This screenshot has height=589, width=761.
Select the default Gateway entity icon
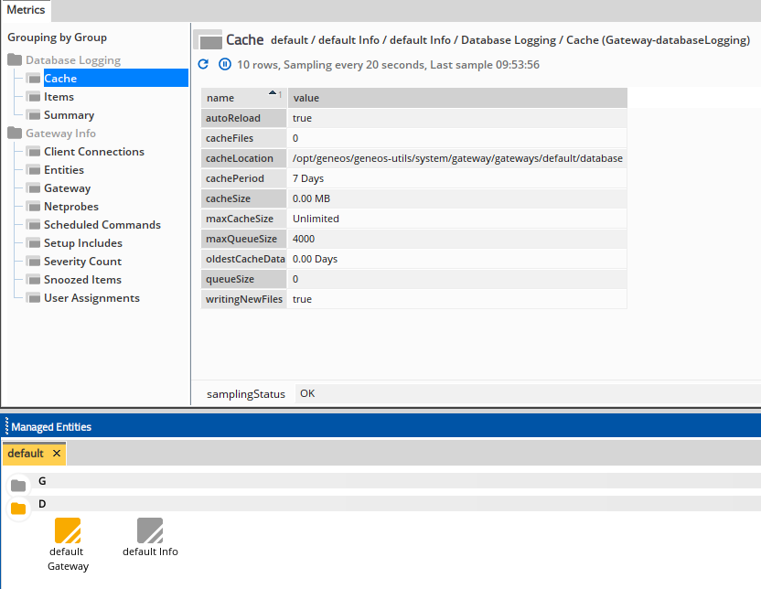(68, 530)
